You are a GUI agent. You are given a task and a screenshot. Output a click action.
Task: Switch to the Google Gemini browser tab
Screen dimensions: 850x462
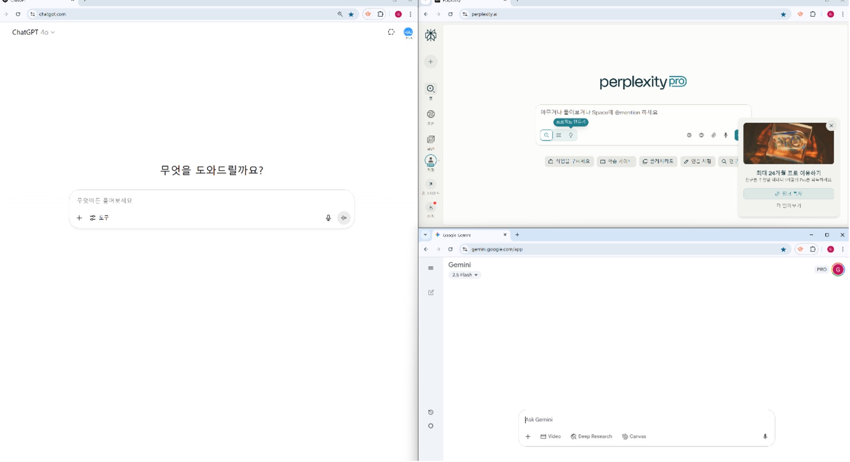(x=467, y=235)
